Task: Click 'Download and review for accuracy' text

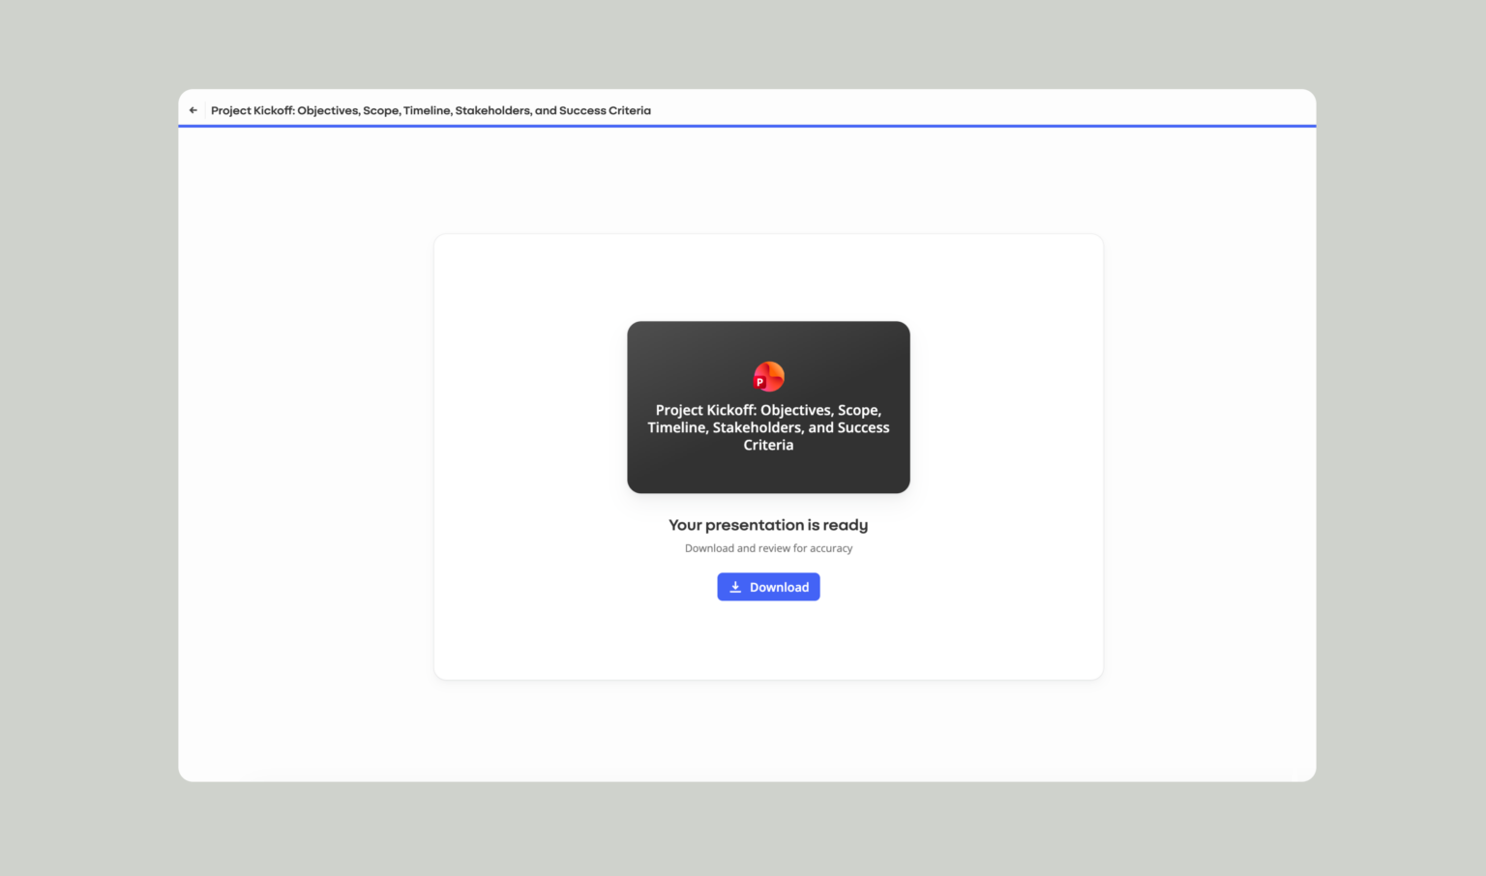Action: pyautogui.click(x=768, y=548)
